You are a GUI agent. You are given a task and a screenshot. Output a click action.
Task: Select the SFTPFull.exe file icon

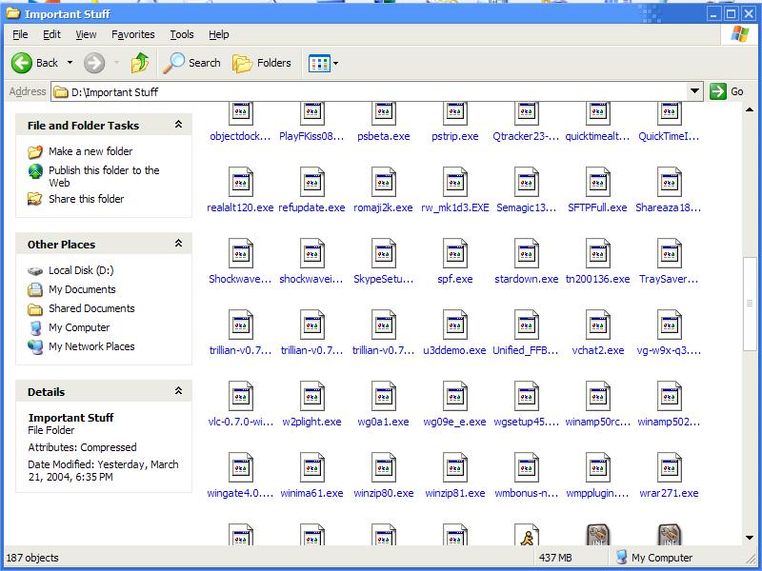[598, 182]
